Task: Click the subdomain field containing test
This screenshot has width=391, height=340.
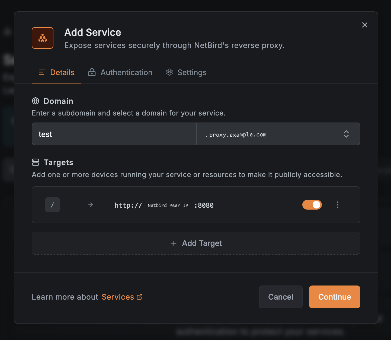Action: tap(114, 134)
